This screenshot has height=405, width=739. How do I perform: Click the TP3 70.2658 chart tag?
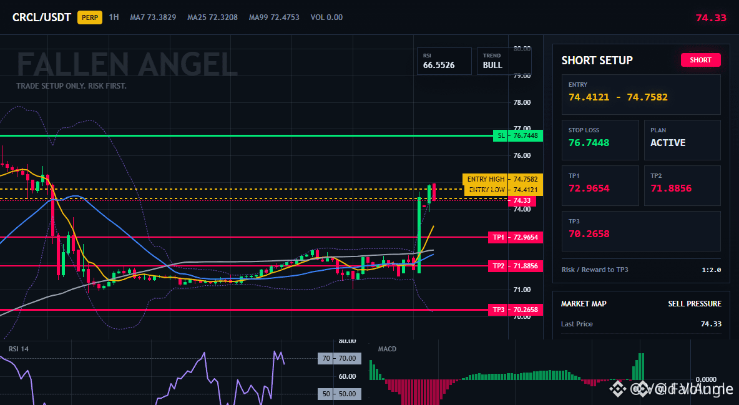(516, 310)
